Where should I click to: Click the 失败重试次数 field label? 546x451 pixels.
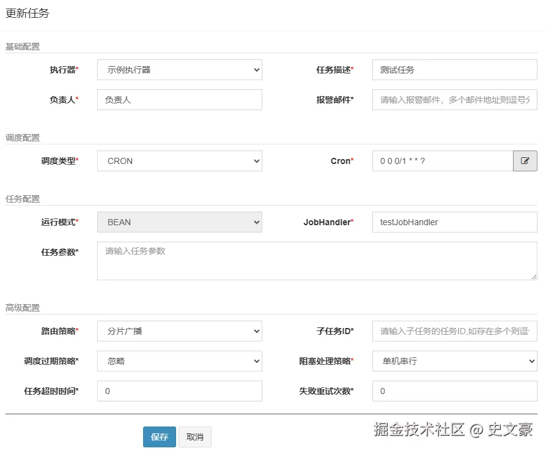(x=326, y=390)
